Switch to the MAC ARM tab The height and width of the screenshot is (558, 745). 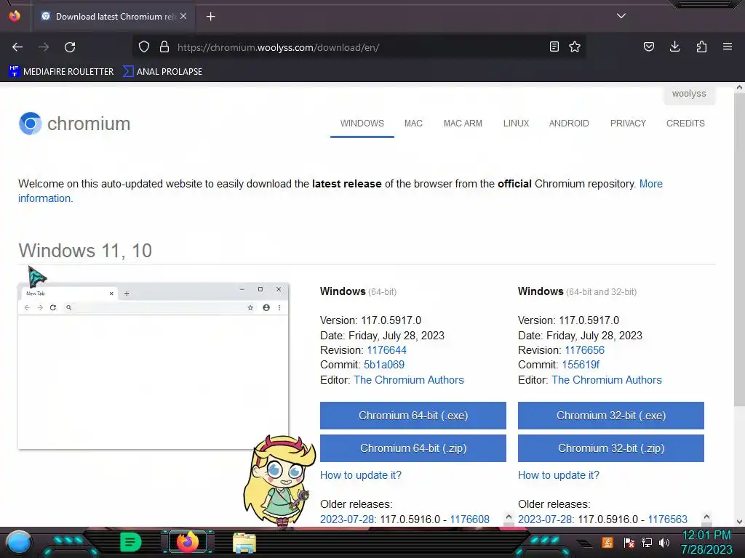pyautogui.click(x=463, y=124)
